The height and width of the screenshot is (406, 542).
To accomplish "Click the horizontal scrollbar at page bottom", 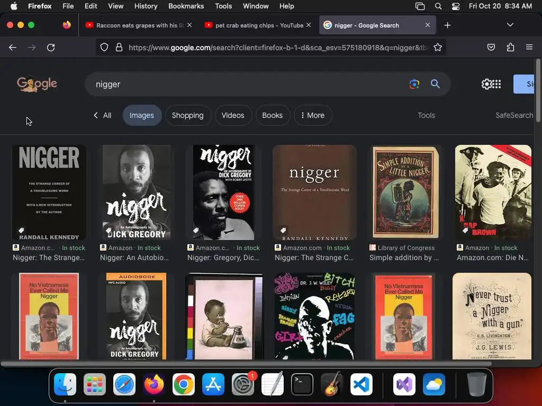I will (246, 364).
